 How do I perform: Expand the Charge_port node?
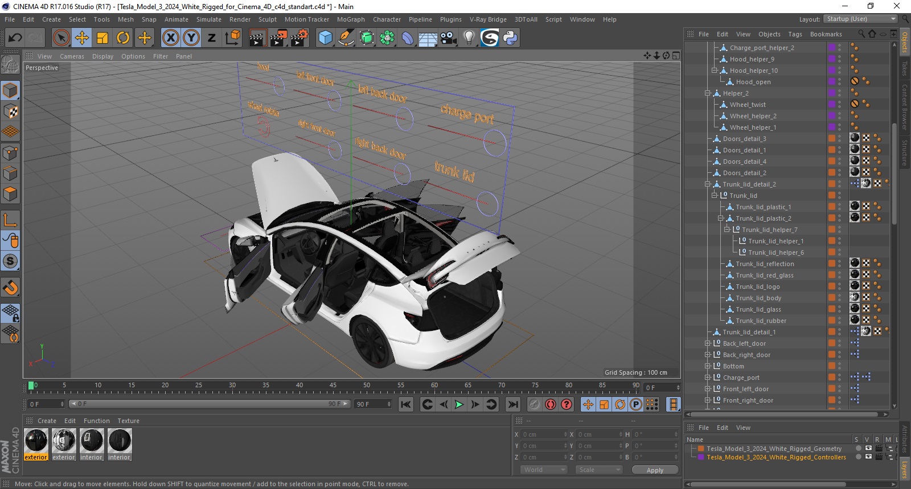click(708, 378)
